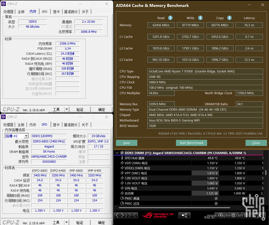The image size is (269, 225).
Task: Open 基准跑分 tab in top CPU-Z window
Action: pos(71,12)
